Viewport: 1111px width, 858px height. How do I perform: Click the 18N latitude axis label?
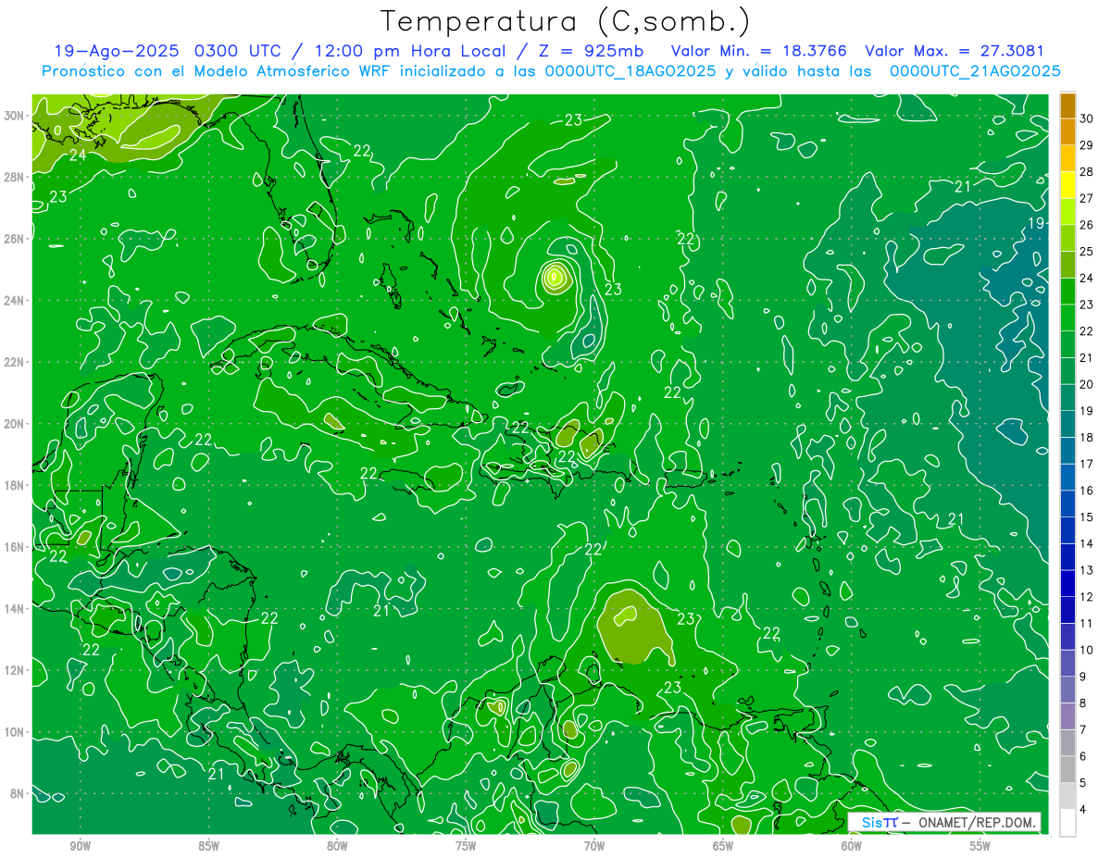14,485
